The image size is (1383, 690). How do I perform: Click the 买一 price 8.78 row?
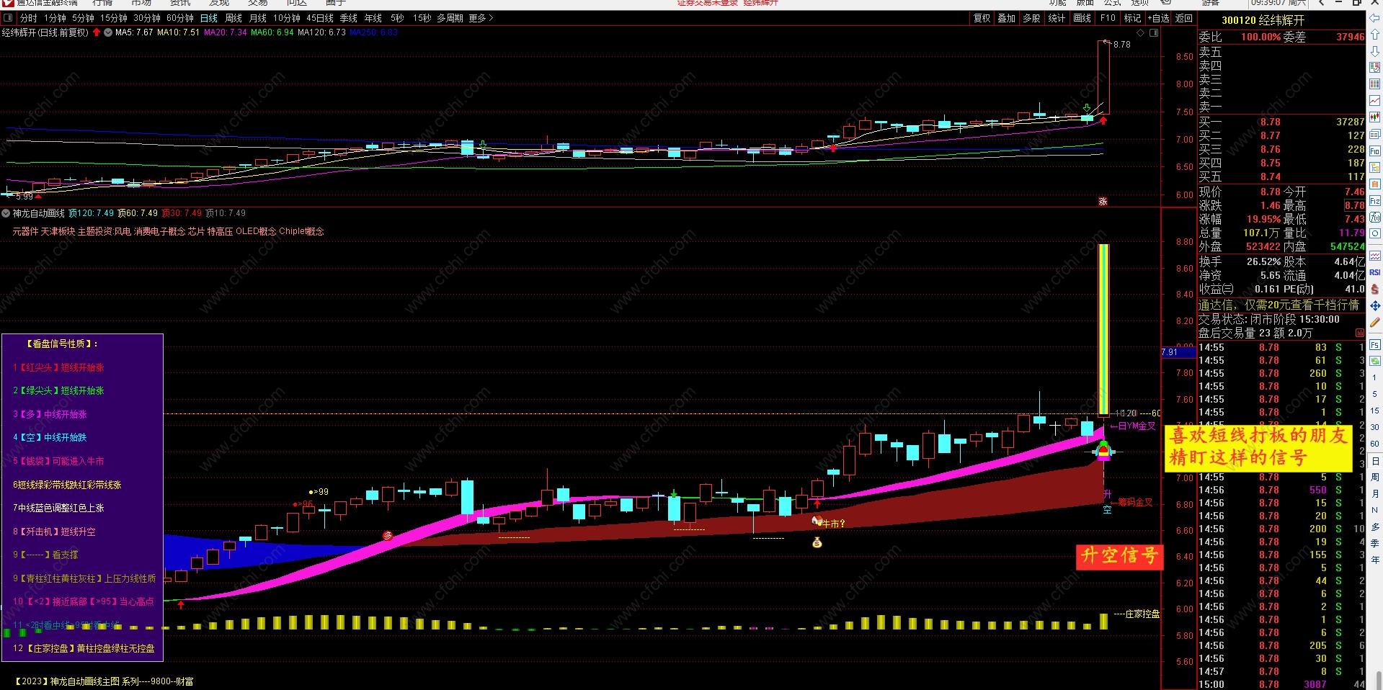[1281, 122]
